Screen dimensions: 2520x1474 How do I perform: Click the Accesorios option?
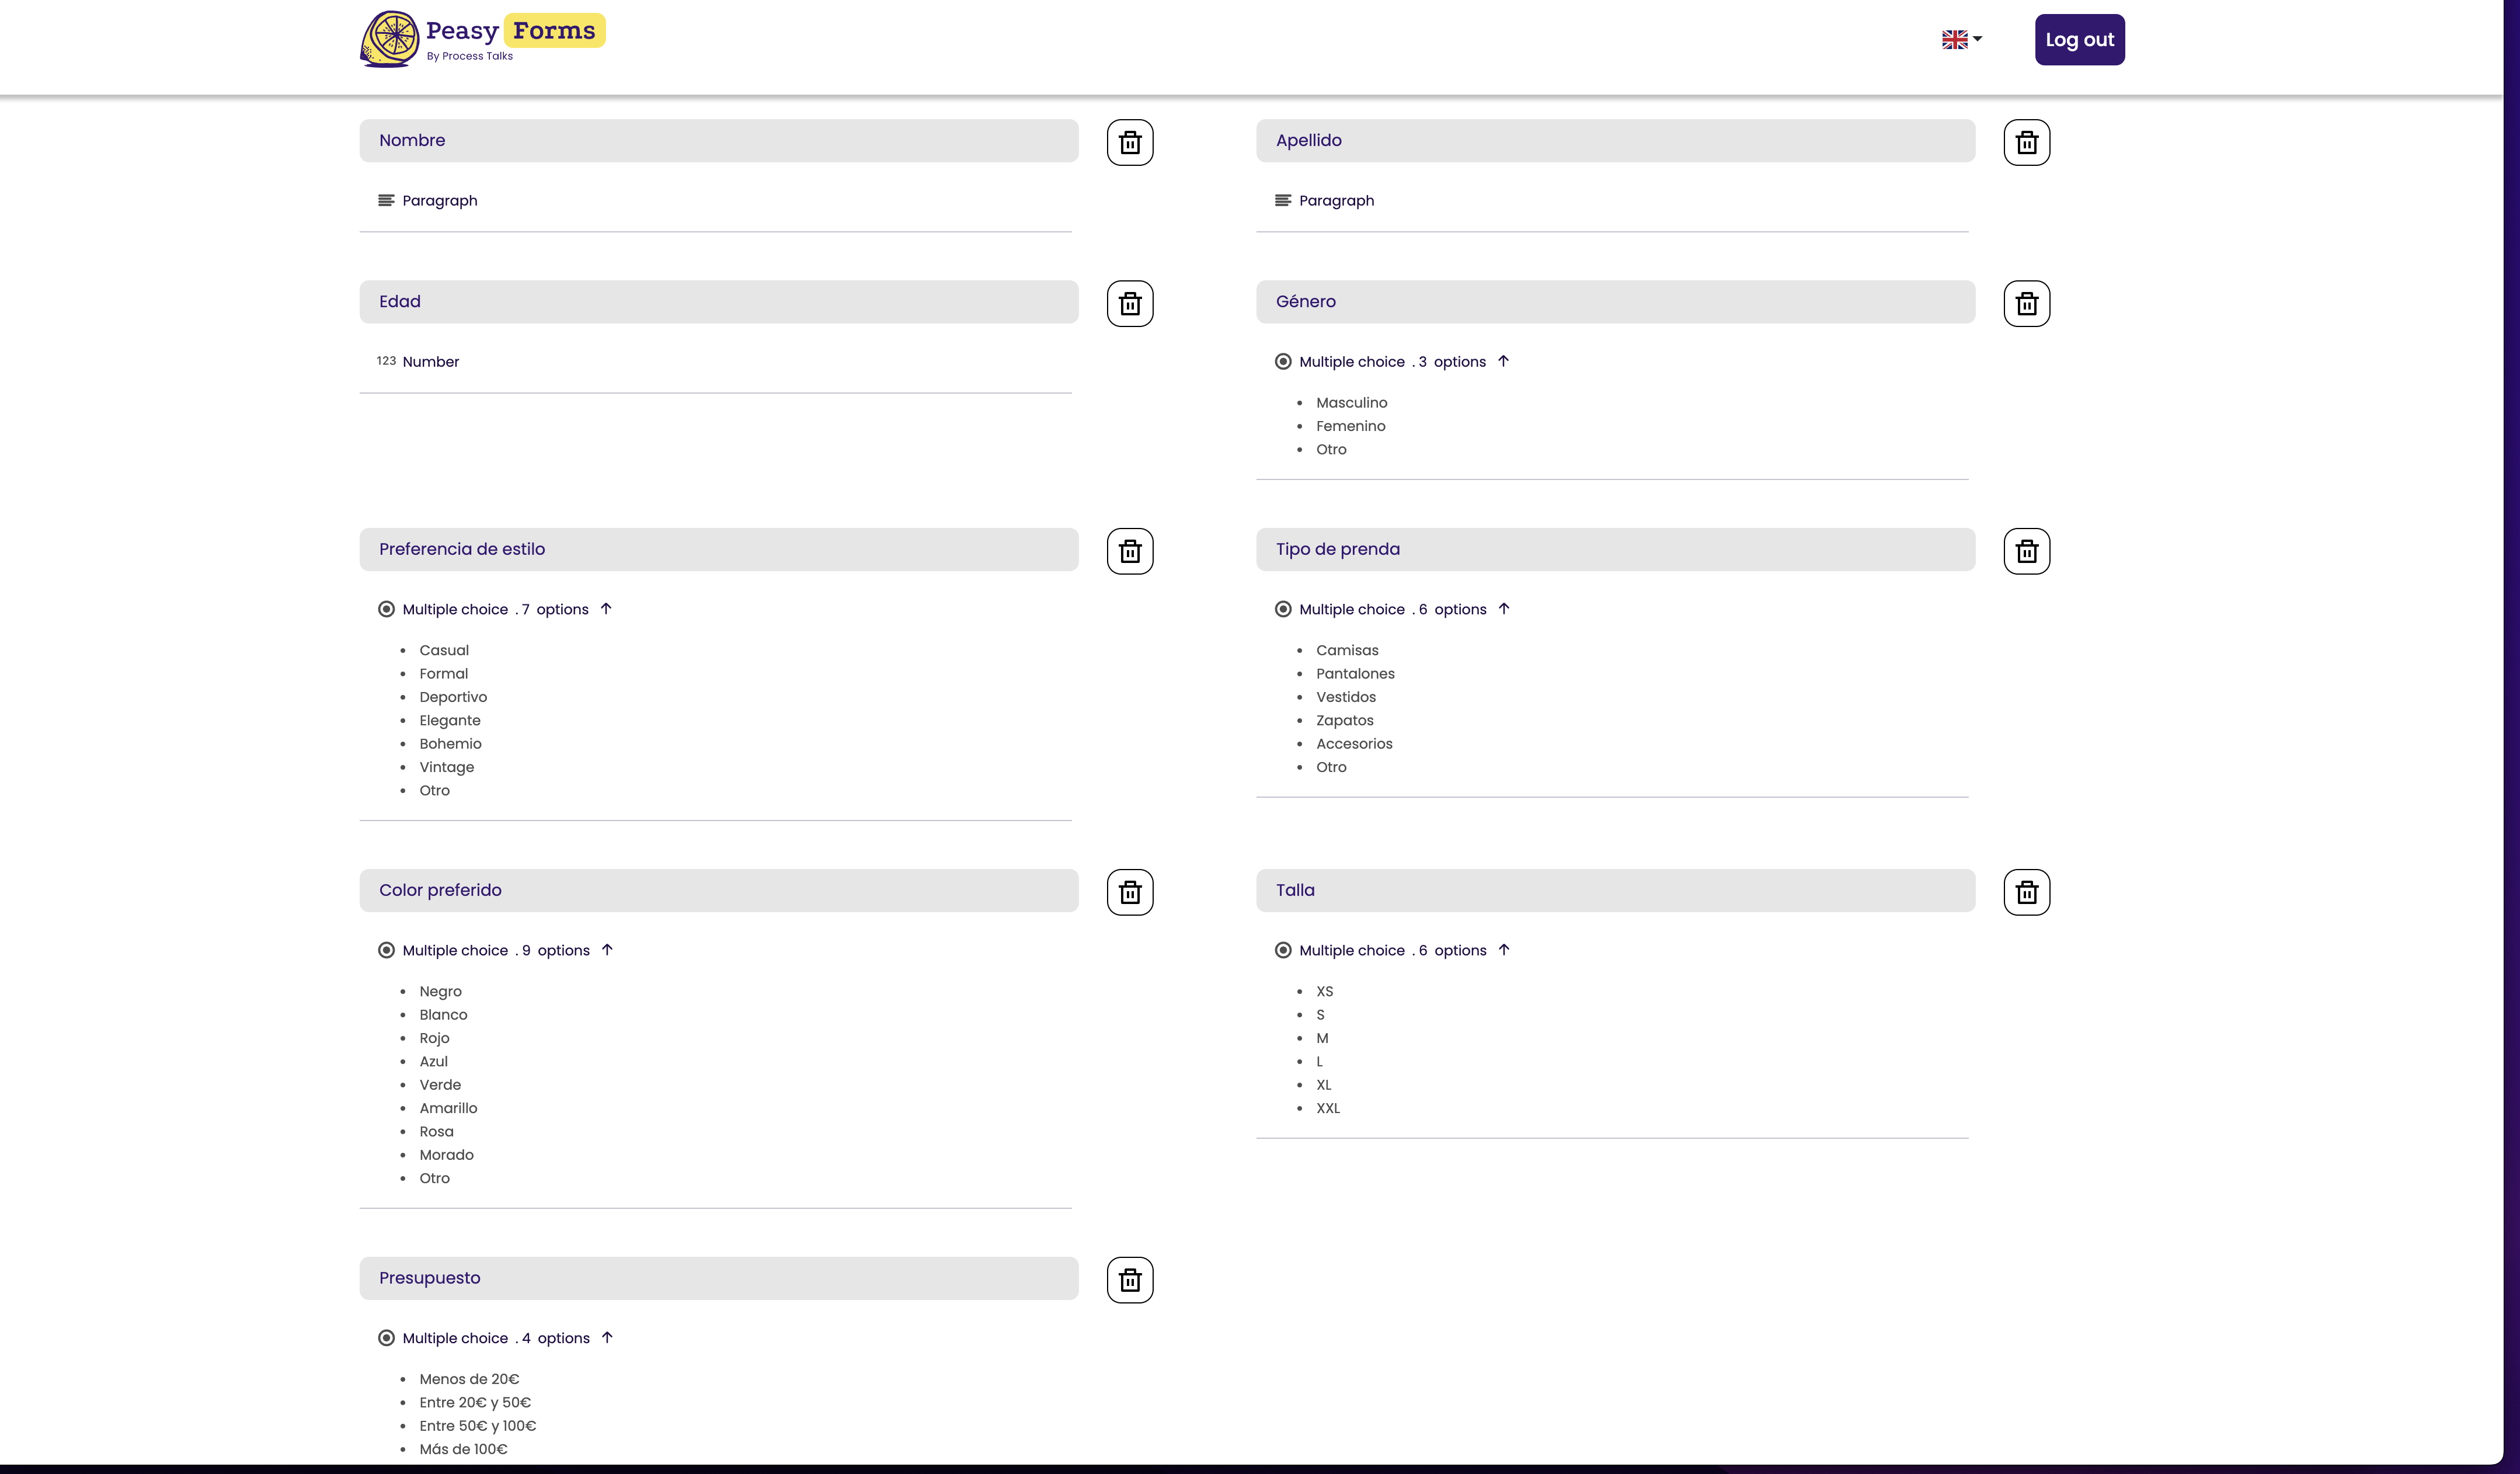click(x=1354, y=744)
